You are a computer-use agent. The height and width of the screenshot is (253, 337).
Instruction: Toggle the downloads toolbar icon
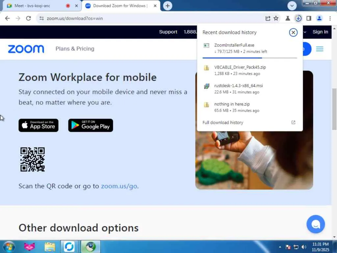[298, 18]
